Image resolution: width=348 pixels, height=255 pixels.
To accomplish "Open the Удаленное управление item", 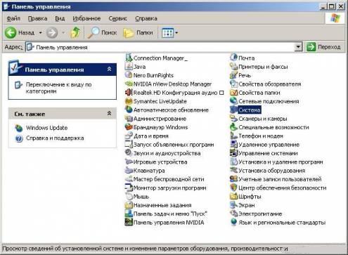I will (264, 145).
